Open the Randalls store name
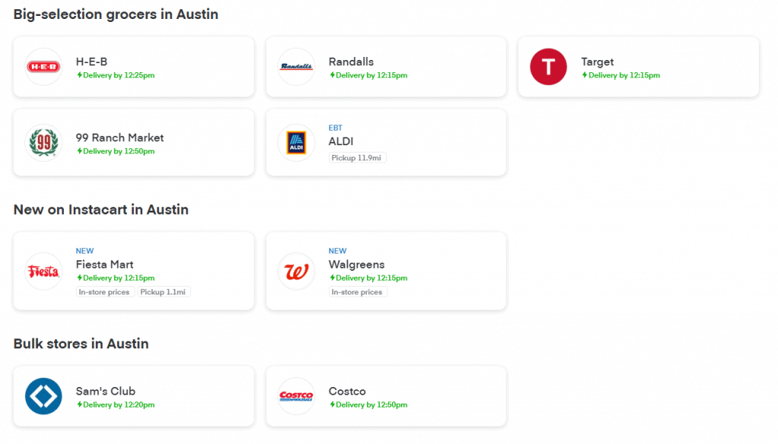Image resolution: width=778 pixels, height=444 pixels. [x=351, y=61]
